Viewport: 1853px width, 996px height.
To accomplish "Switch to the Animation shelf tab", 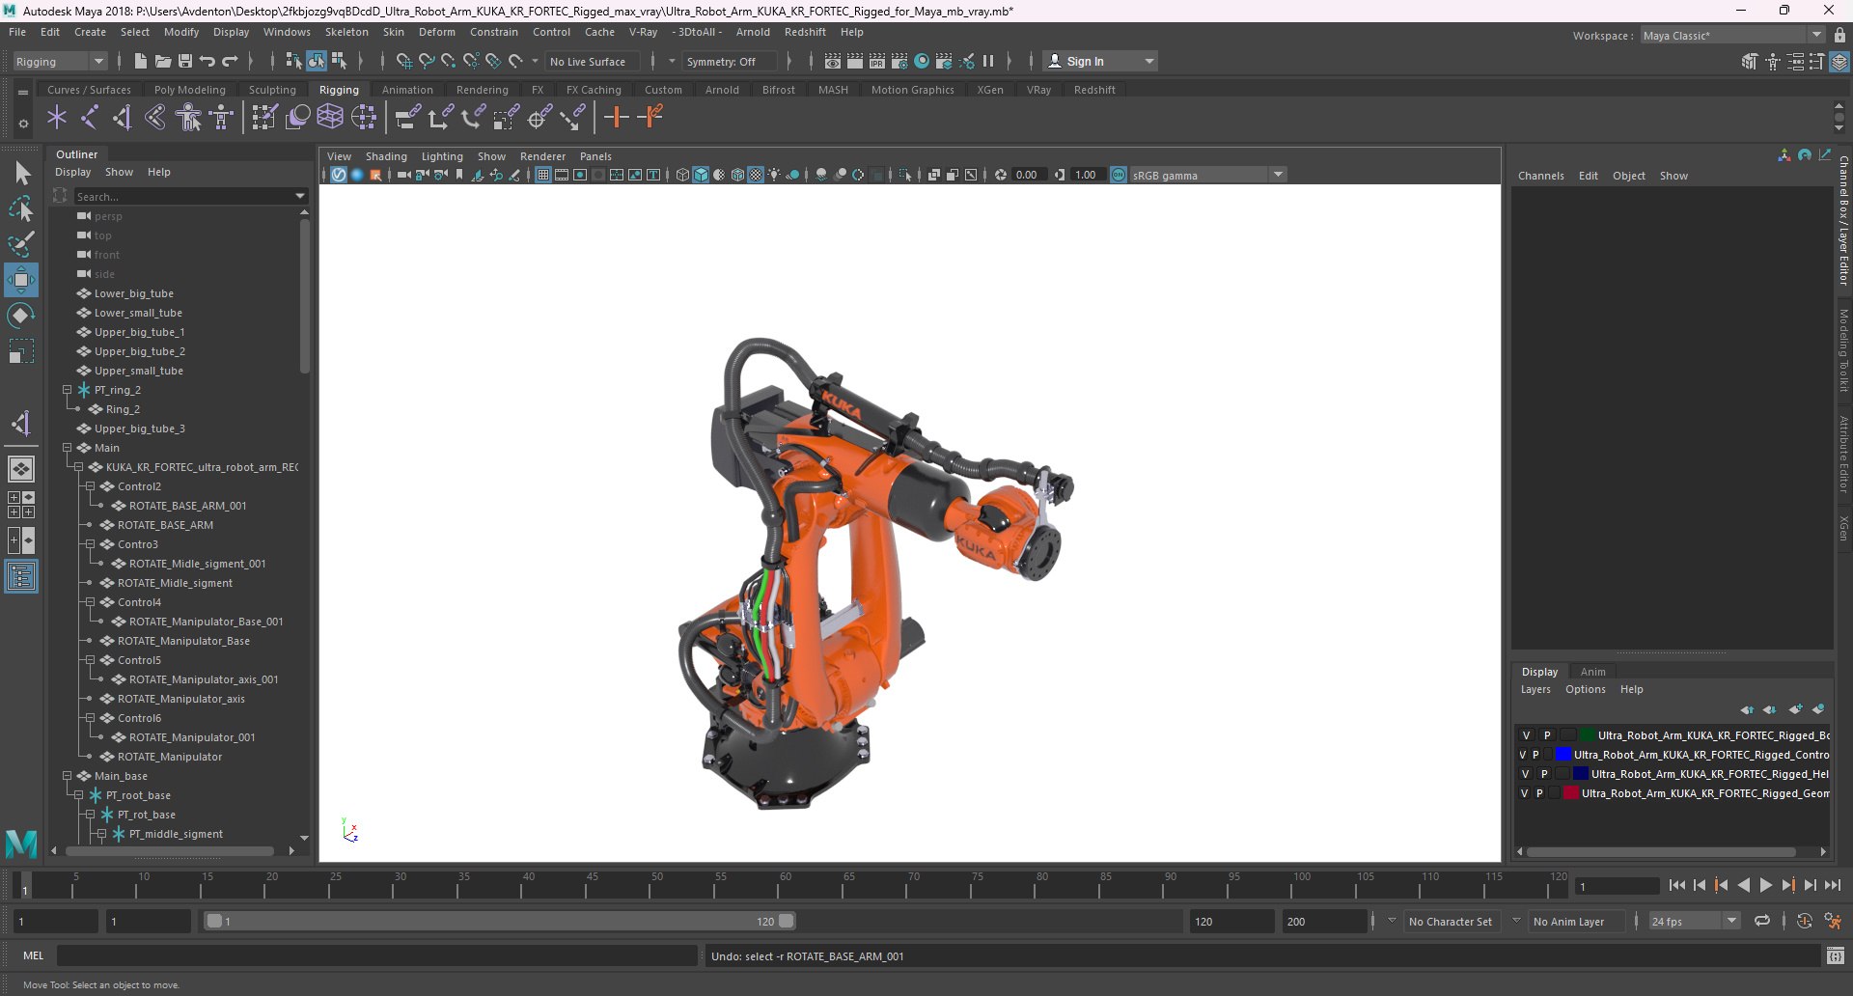I will 407,90.
